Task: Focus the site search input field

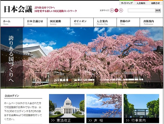Action: coord(141,11)
